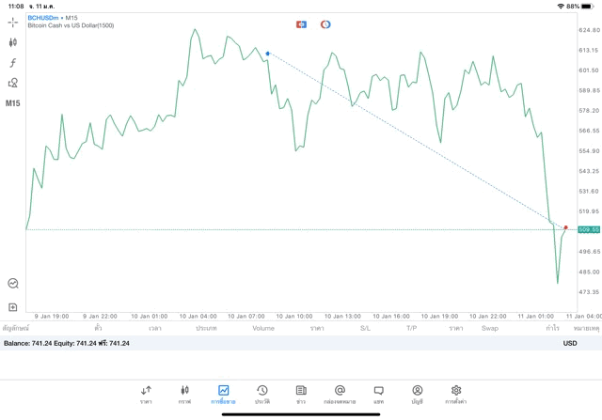Open the Mailbox tab with @ icon

pyautogui.click(x=340, y=394)
